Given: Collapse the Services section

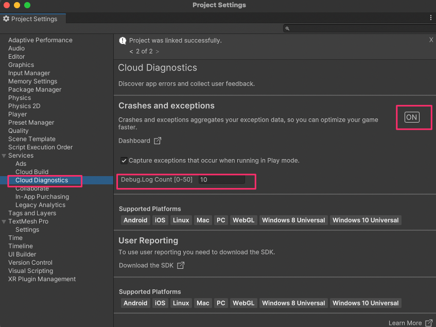Looking at the screenshot, I should click(4, 155).
